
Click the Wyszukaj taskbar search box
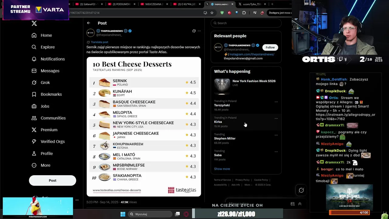(x=150, y=214)
